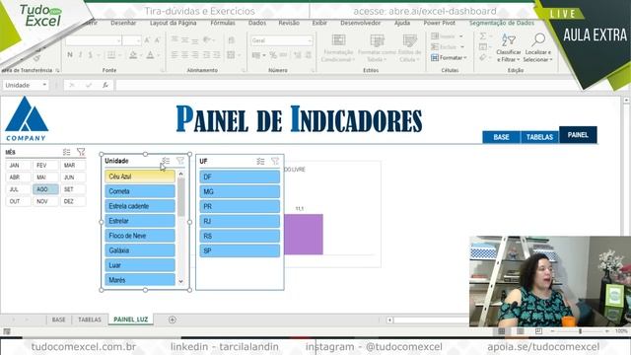Open Formatação Condicional
This screenshot has height=355, width=631.
click(x=337, y=48)
